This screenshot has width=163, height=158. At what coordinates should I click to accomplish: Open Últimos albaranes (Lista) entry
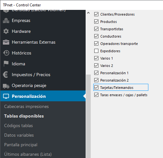28,154
